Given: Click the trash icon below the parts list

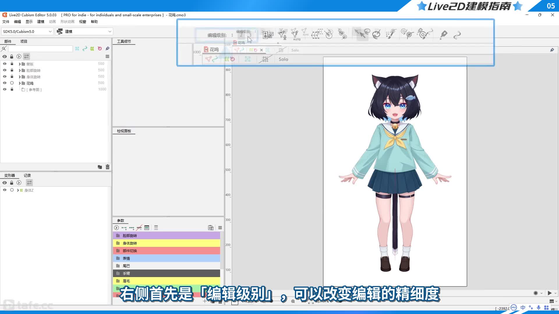Looking at the screenshot, I should 107,167.
